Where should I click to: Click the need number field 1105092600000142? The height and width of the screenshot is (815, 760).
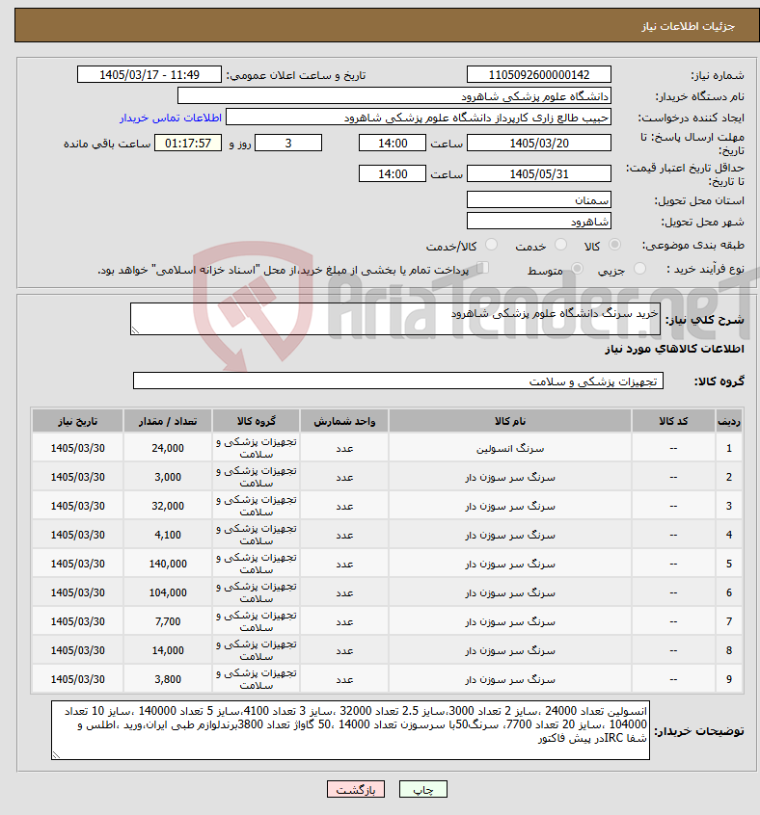539,74
